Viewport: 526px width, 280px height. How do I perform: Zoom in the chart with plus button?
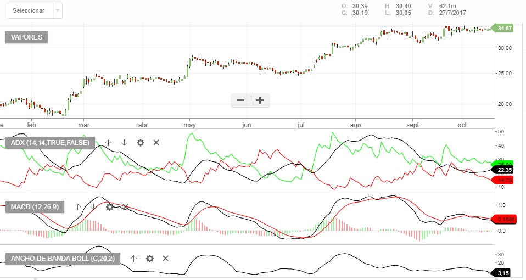pyautogui.click(x=260, y=100)
